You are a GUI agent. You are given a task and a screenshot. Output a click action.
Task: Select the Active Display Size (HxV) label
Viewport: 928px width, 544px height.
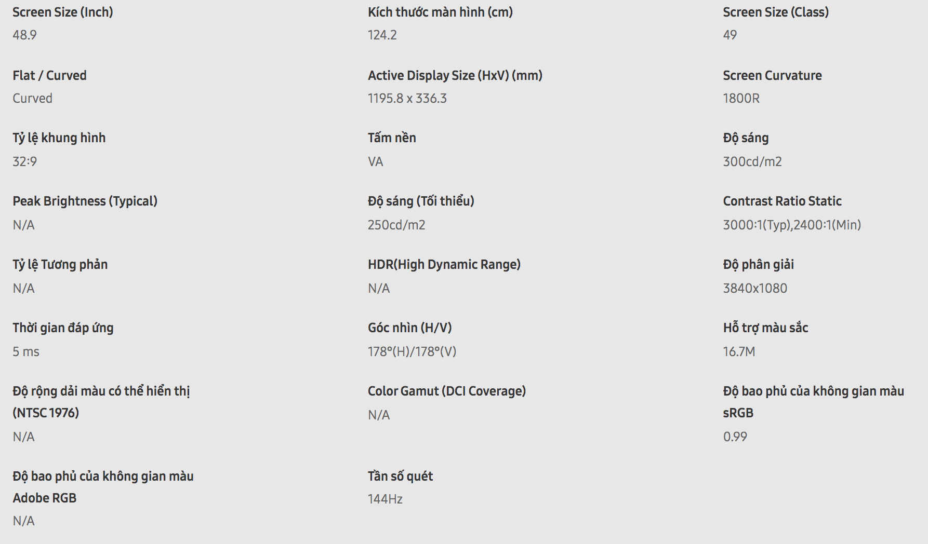click(x=455, y=75)
